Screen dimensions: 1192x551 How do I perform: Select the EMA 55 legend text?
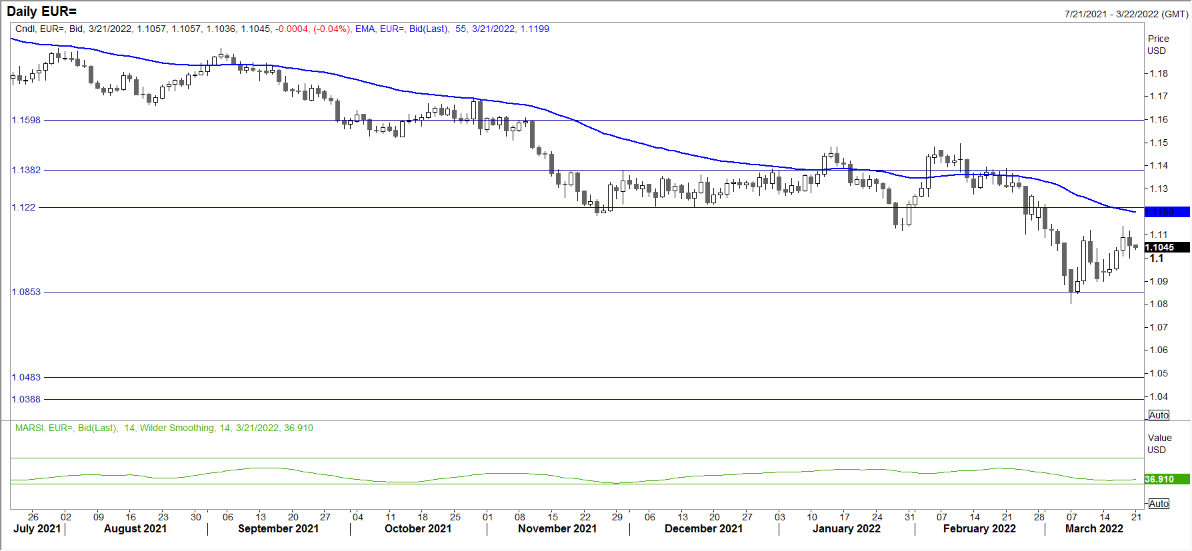tap(452, 29)
